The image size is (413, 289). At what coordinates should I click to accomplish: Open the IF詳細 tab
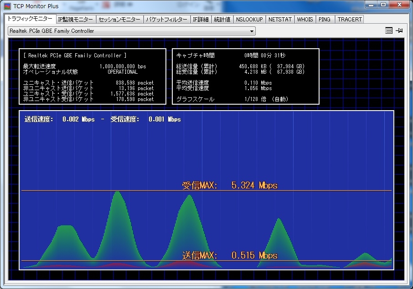(201, 20)
